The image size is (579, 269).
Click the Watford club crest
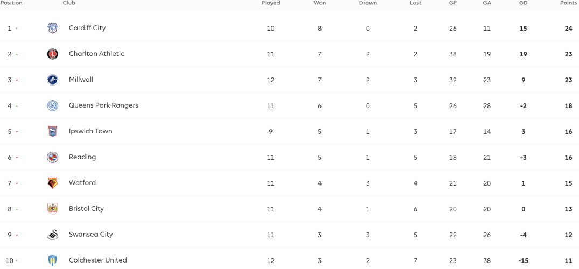tap(52, 183)
